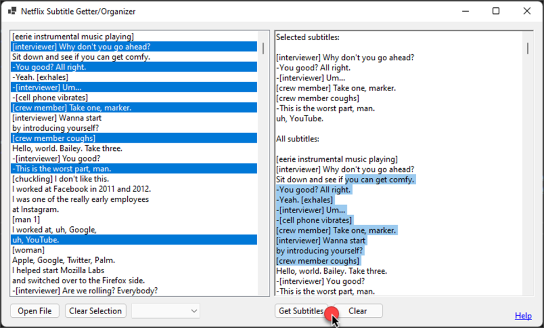Deselect '[interviewer] Why don't you go ahead?' list row

pos(134,46)
